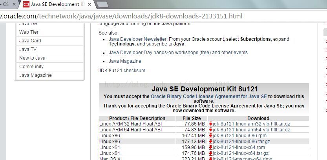Open Java Magazine sidebar link
This screenshot has width=327, height=160.
(x=35, y=75)
